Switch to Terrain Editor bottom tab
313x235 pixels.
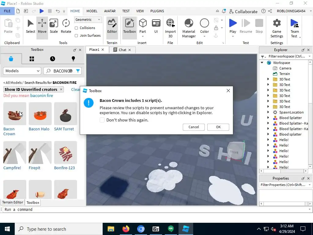13,202
